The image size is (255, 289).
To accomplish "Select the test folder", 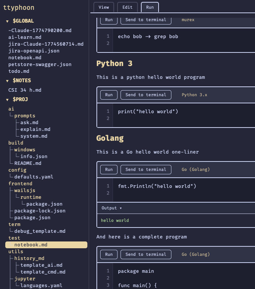I will tap(14, 238).
